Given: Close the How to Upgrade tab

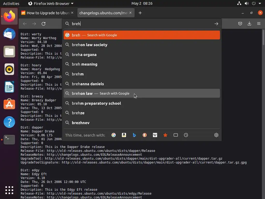Looking at the screenshot, I should point(72,13).
